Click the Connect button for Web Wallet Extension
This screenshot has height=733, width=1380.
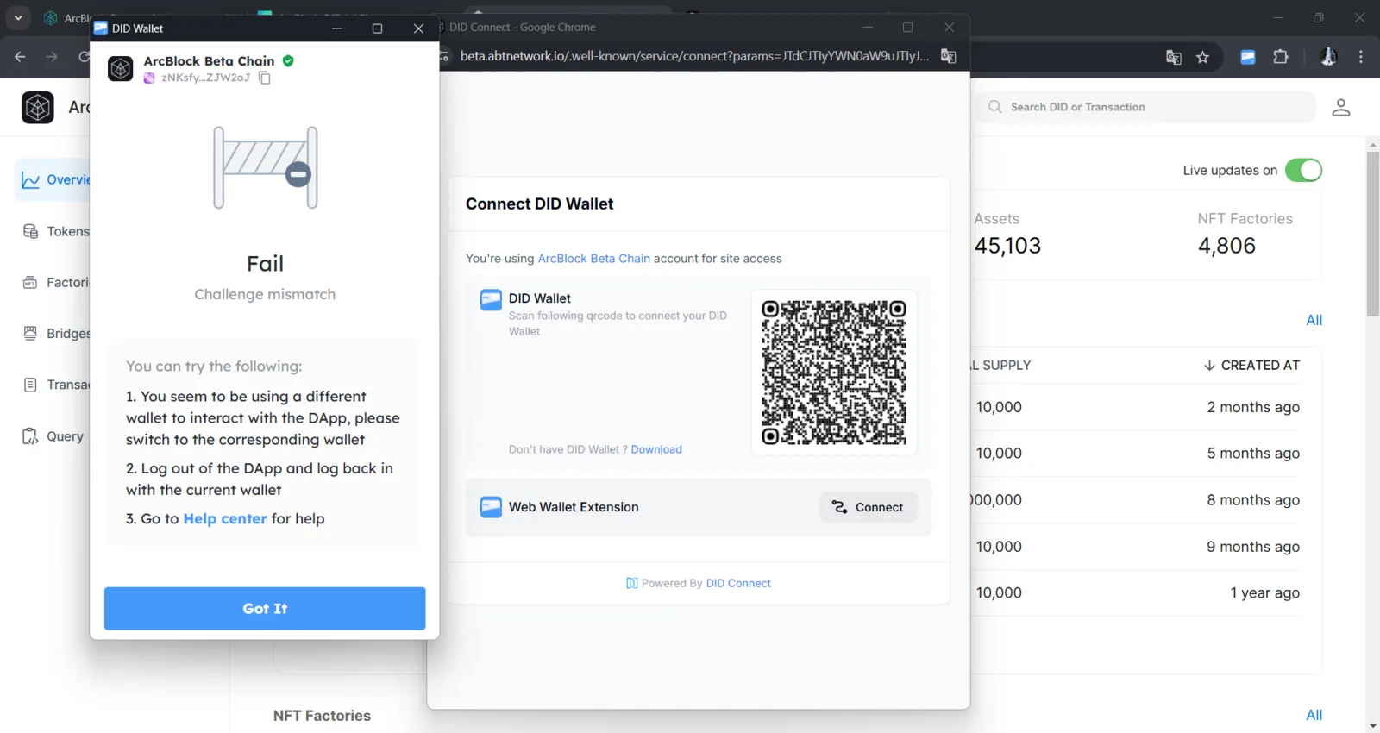point(868,507)
